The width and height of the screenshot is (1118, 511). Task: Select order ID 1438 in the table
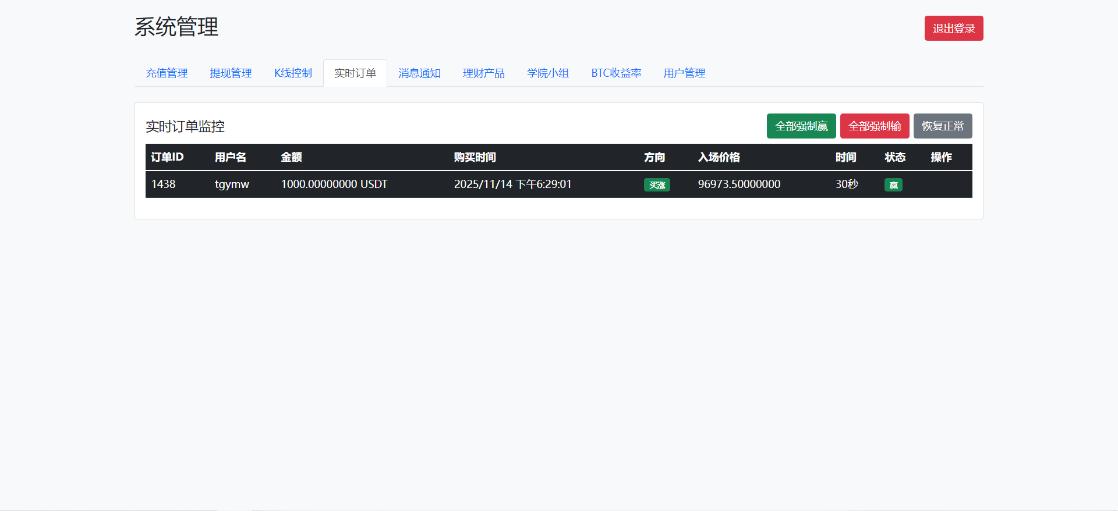[163, 184]
